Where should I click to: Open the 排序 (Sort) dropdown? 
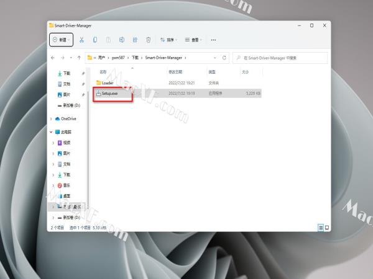tap(168, 40)
